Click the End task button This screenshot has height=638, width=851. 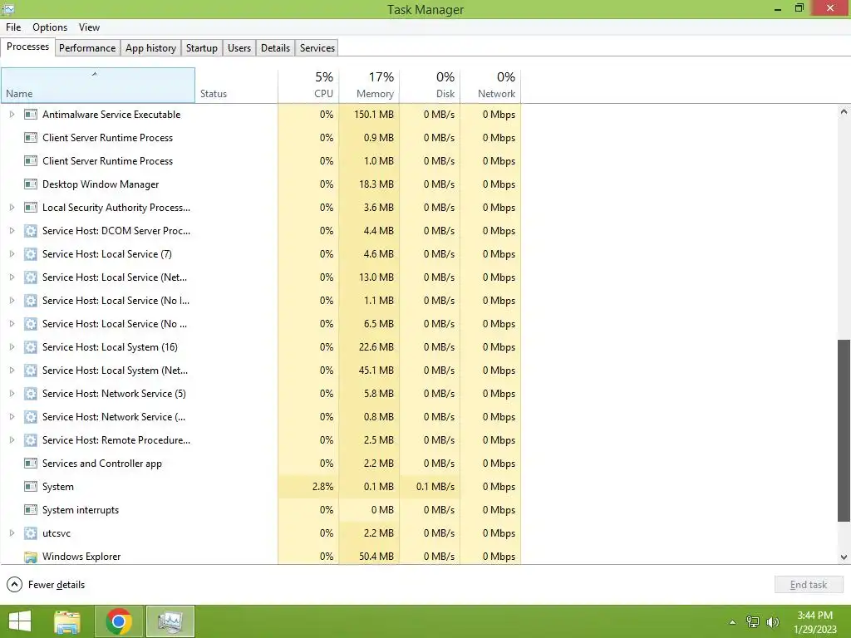[x=809, y=585]
